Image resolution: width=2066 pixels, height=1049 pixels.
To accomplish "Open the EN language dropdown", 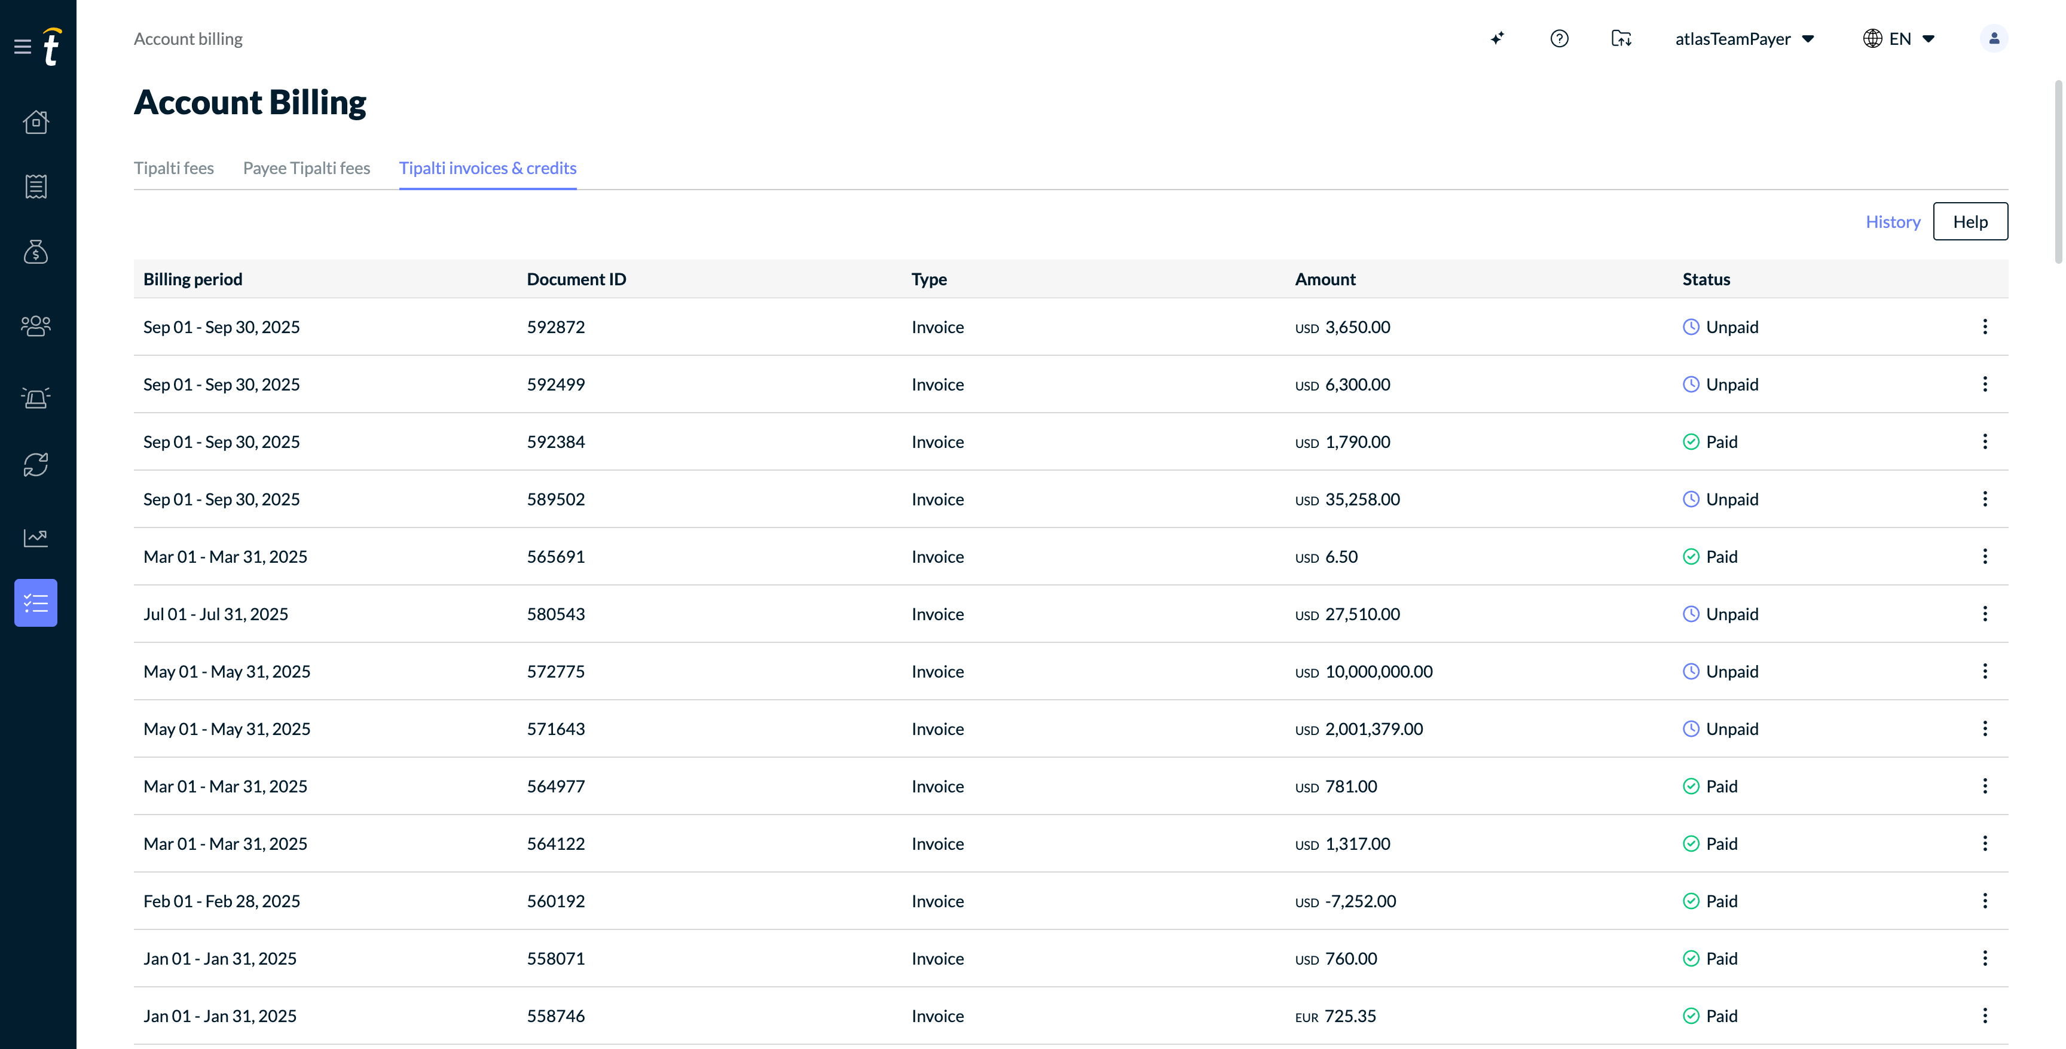I will pos(1899,38).
